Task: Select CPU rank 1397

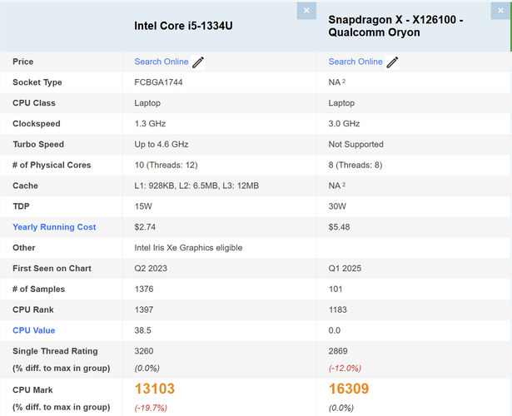Action: pos(144,310)
